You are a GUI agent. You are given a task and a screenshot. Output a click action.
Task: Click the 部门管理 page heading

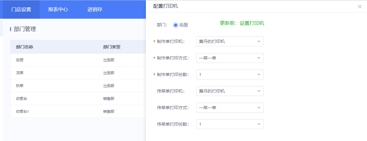coord(25,29)
